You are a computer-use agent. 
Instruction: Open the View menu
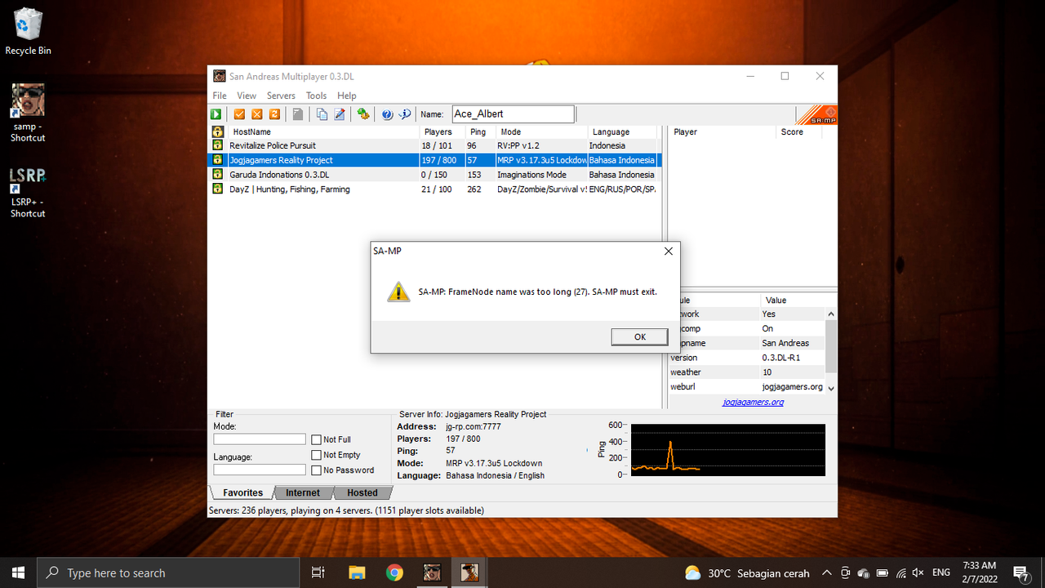[x=247, y=96]
